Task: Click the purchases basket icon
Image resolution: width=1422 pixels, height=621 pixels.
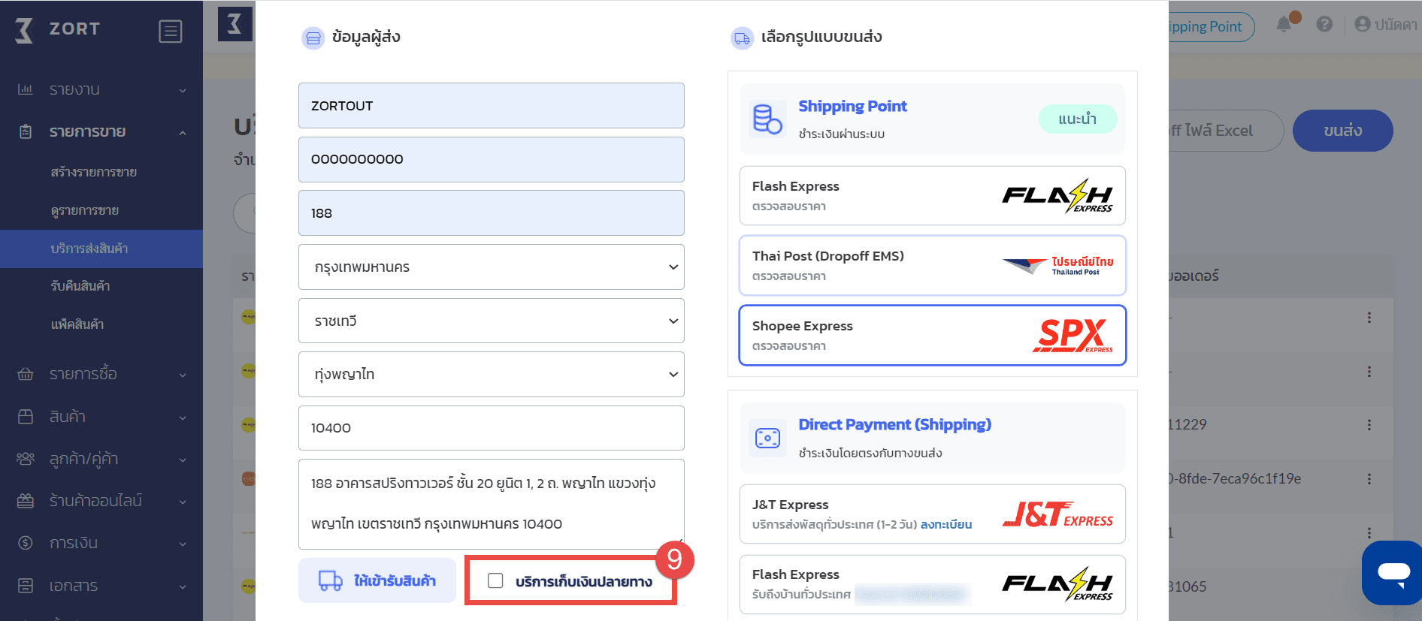Action: click(26, 374)
